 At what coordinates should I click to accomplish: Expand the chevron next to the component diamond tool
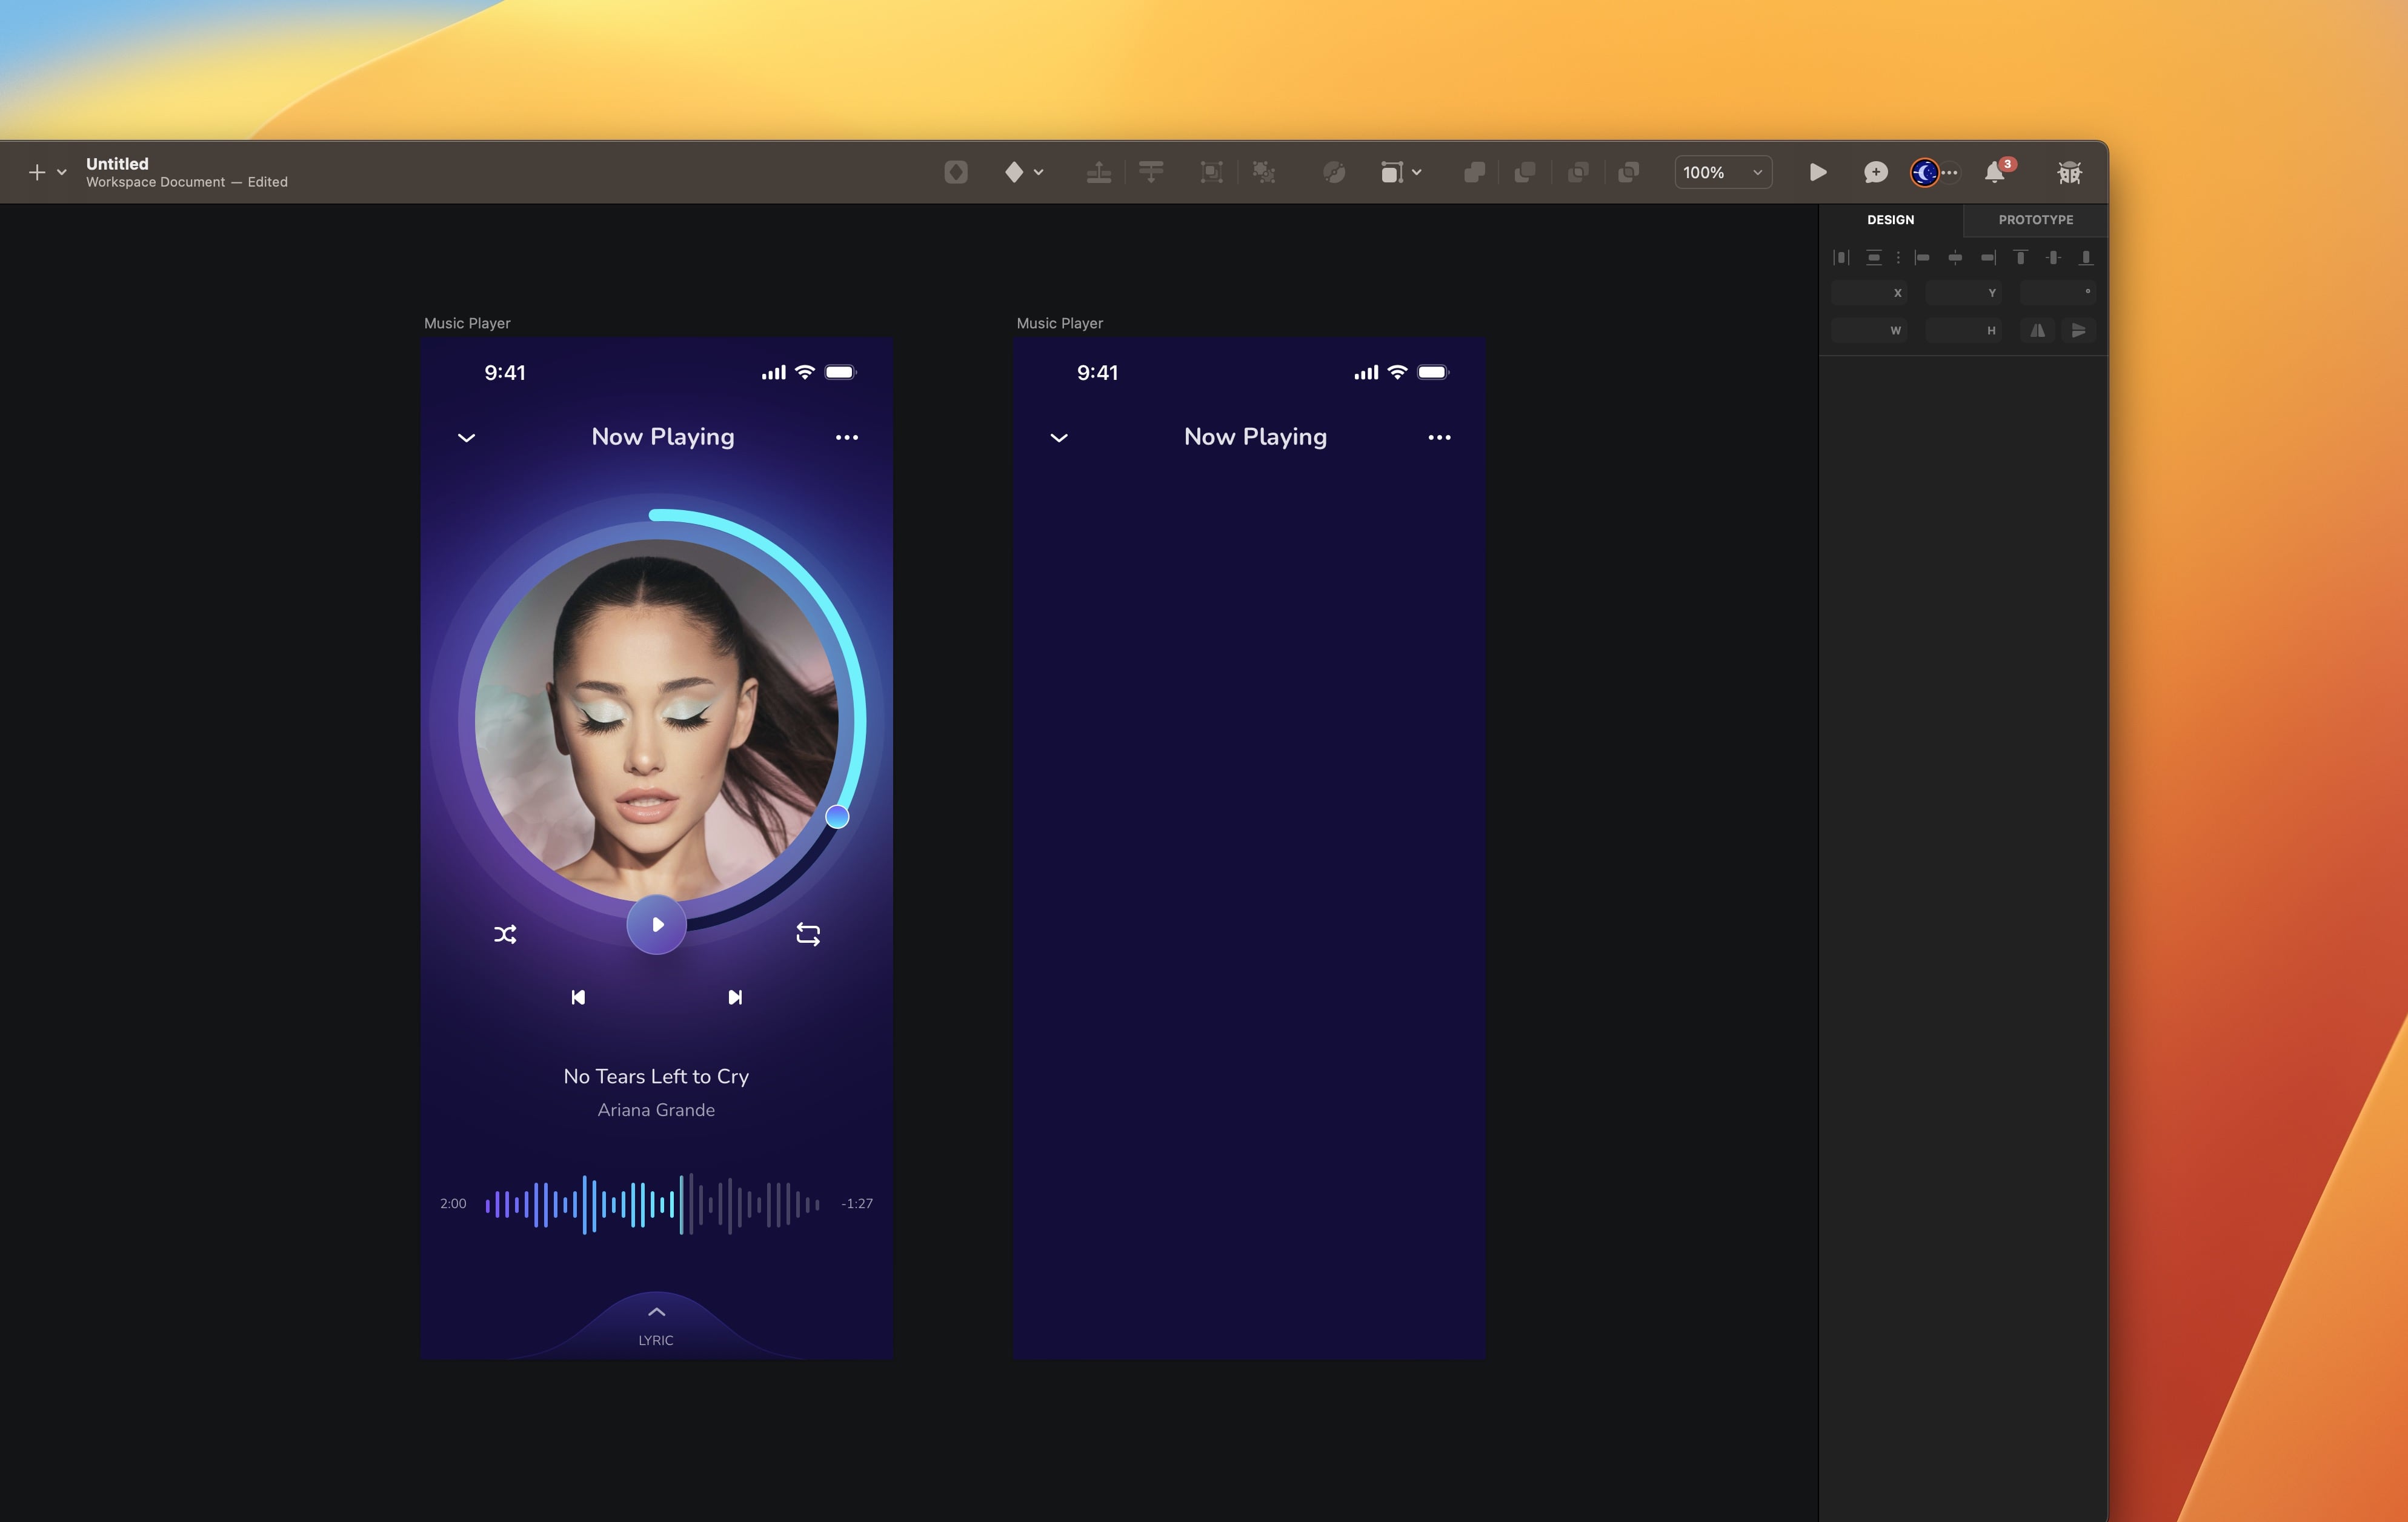click(x=1038, y=172)
